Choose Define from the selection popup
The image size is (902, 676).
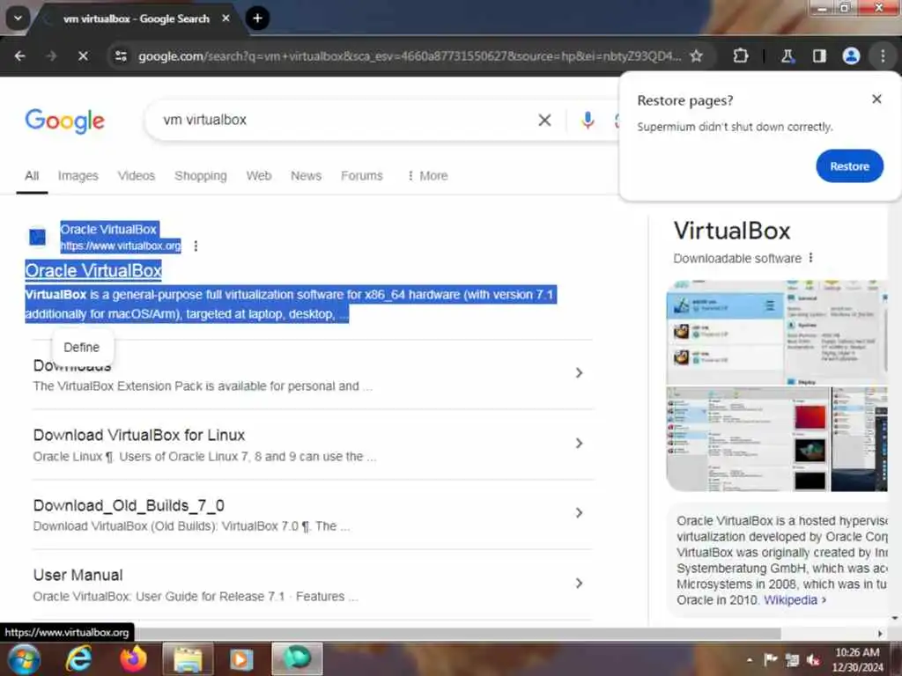82,347
